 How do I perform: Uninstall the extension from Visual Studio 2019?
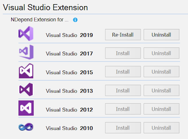pos(161,35)
